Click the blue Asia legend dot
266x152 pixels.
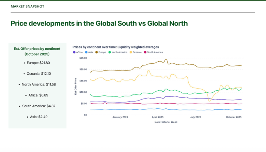click(87, 52)
